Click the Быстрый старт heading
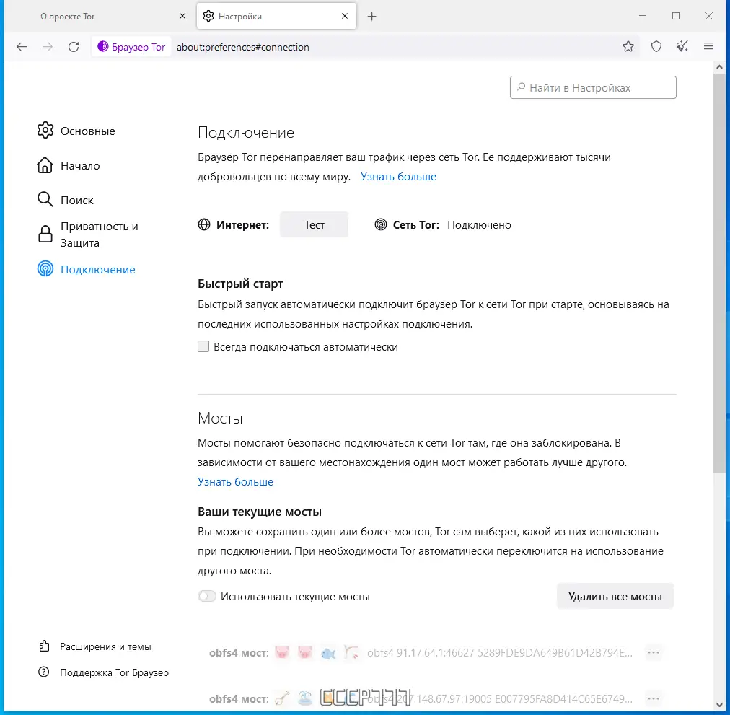Image resolution: width=730 pixels, height=715 pixels. point(240,284)
